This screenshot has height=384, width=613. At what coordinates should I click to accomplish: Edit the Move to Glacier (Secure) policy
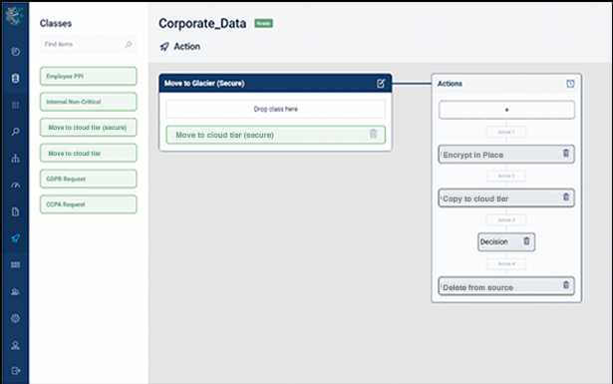(x=381, y=83)
